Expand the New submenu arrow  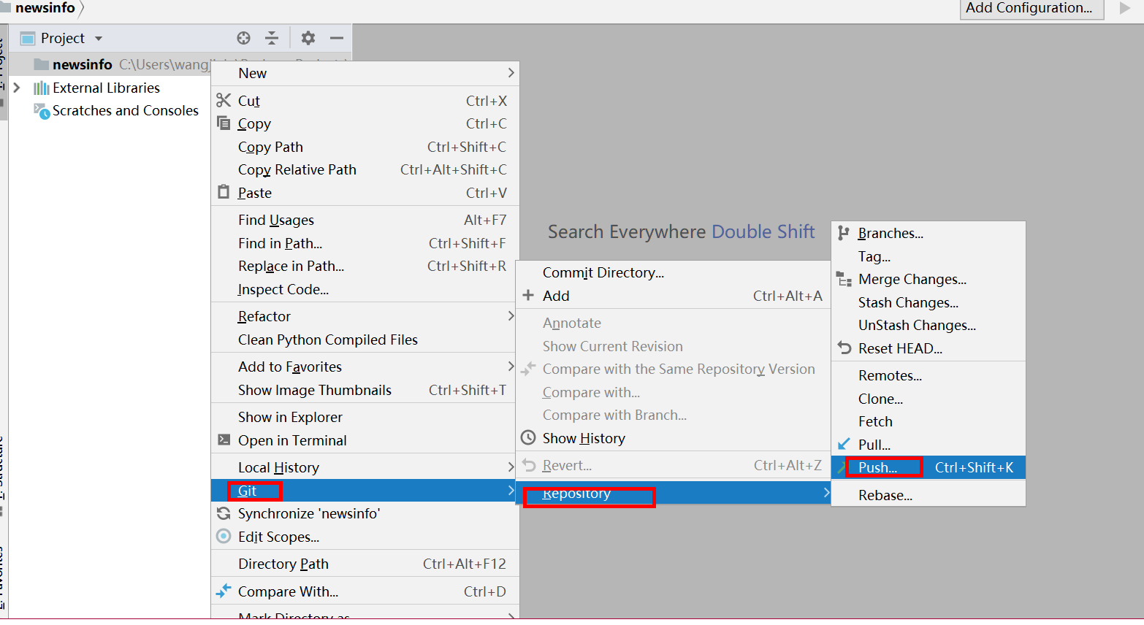pyautogui.click(x=511, y=73)
